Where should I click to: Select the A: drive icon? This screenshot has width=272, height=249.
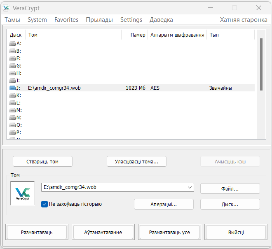tap(12, 44)
